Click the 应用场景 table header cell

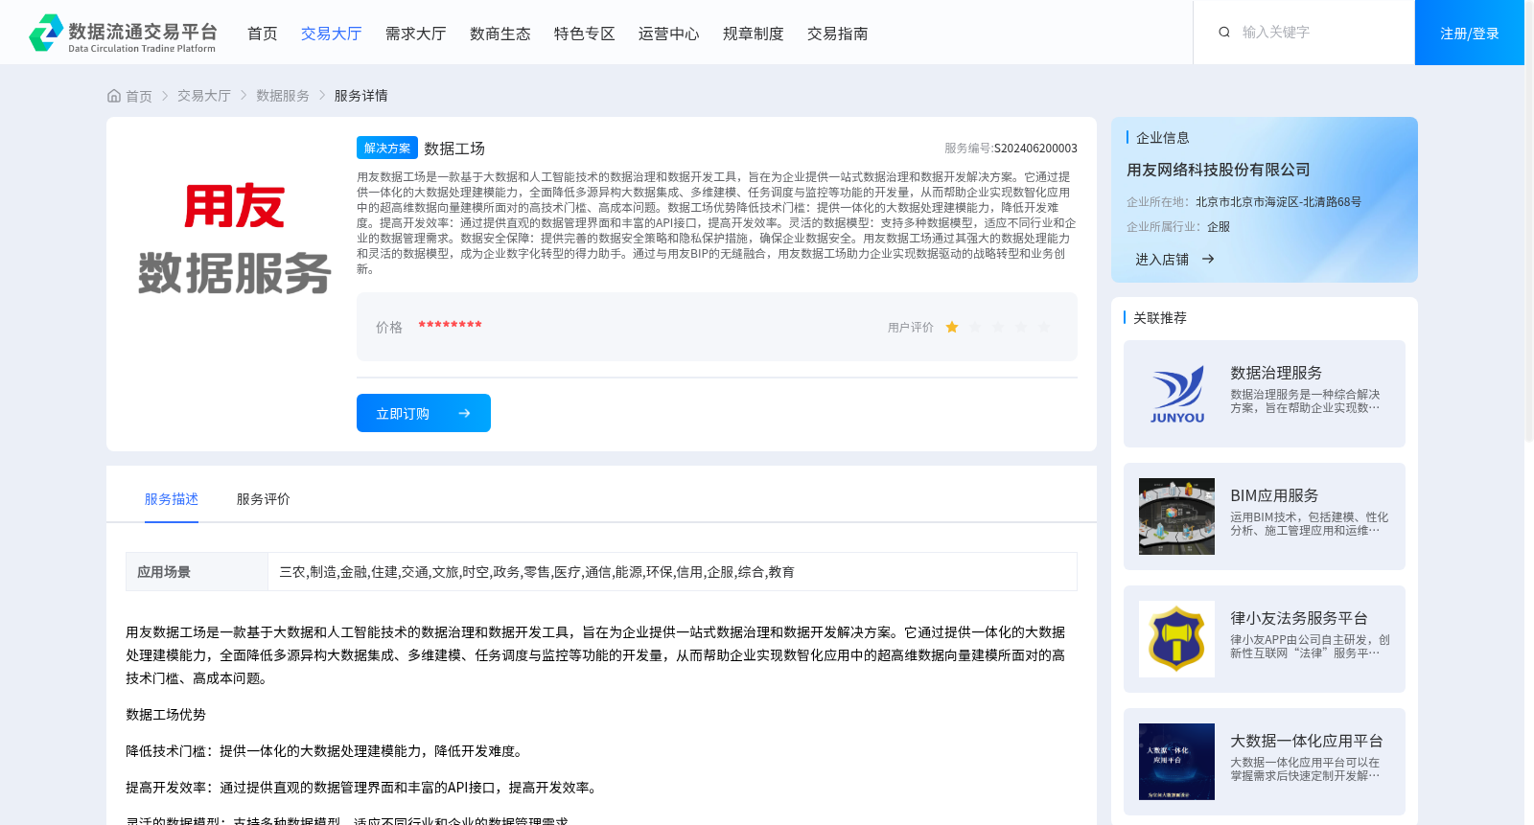point(197,572)
